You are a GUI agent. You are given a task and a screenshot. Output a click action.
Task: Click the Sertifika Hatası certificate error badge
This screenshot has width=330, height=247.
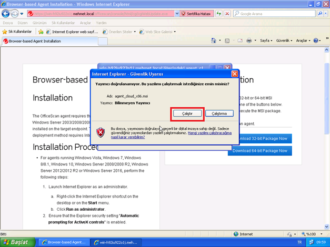coord(196,14)
